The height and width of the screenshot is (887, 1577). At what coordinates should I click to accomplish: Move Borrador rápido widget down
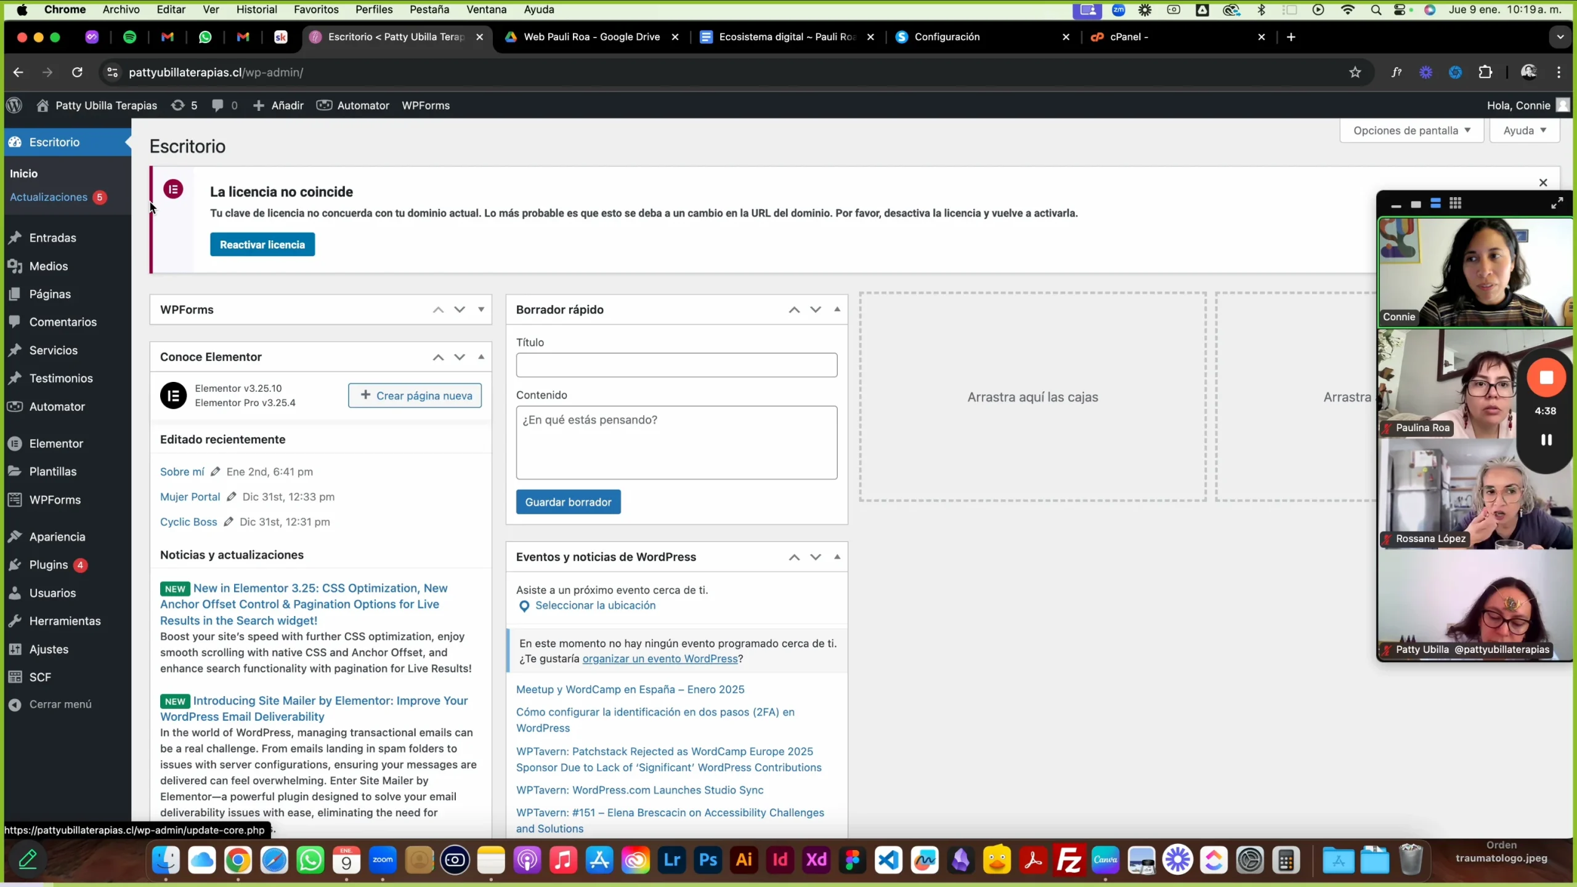pyautogui.click(x=816, y=309)
